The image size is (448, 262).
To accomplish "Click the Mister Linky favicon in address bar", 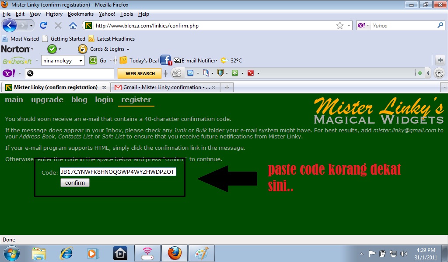I will tap(88, 26).
